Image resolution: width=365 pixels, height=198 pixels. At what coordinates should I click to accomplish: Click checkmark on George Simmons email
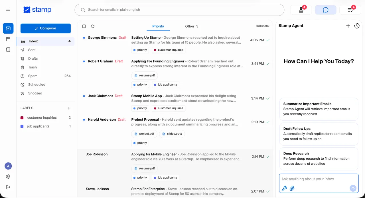[268, 40]
